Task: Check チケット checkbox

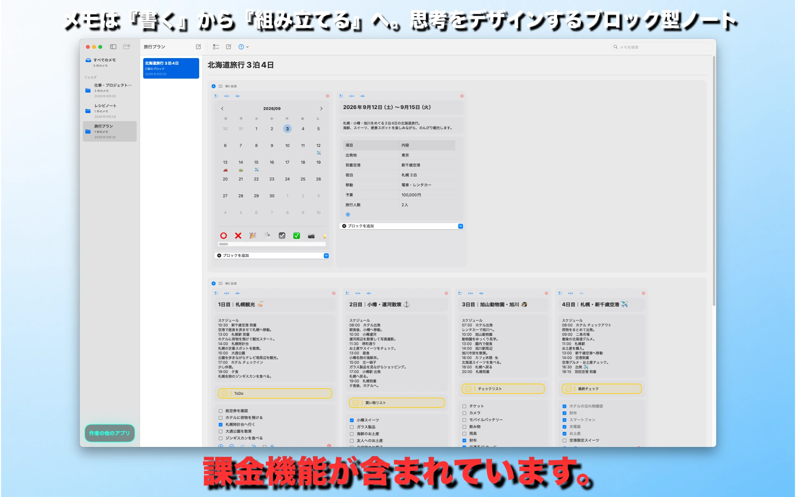Action: pos(464,407)
